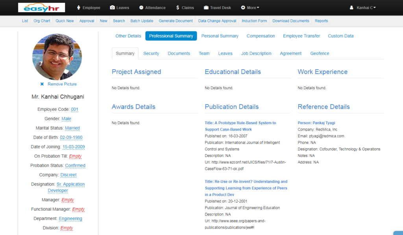Select the Geofence tab

tap(319, 53)
